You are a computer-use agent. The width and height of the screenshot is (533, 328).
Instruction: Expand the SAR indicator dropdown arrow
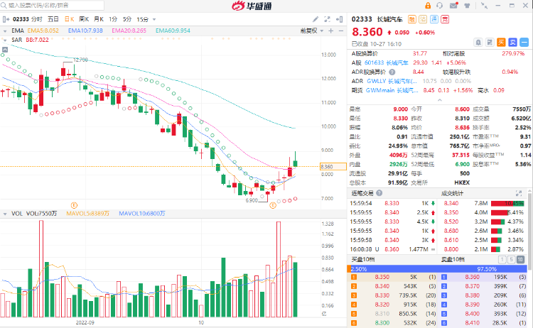pyautogui.click(x=5, y=40)
